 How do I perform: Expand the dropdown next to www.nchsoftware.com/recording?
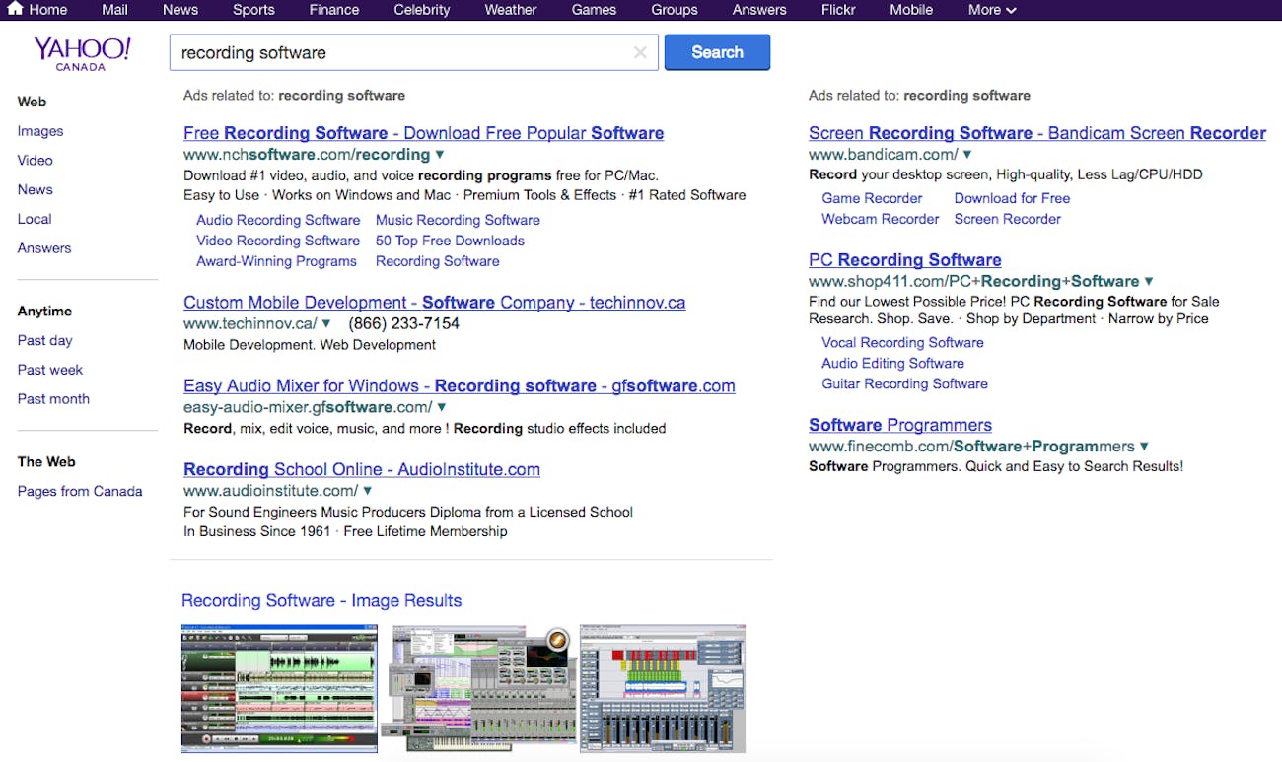point(440,154)
